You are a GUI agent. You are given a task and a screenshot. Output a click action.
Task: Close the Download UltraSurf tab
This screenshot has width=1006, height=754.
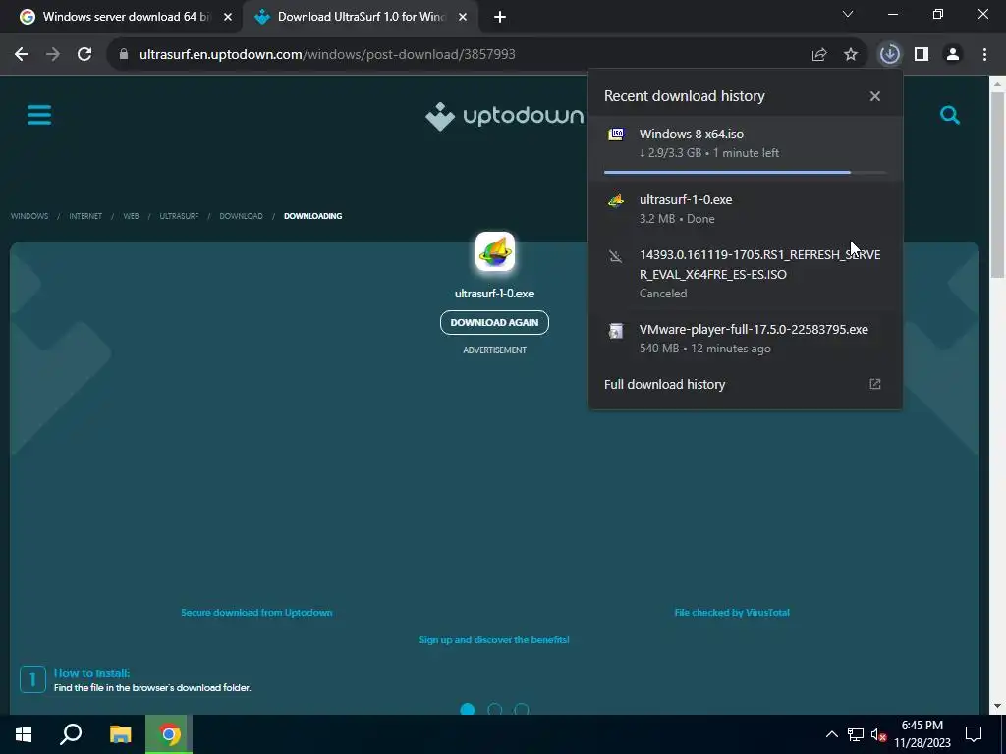pyautogui.click(x=463, y=17)
